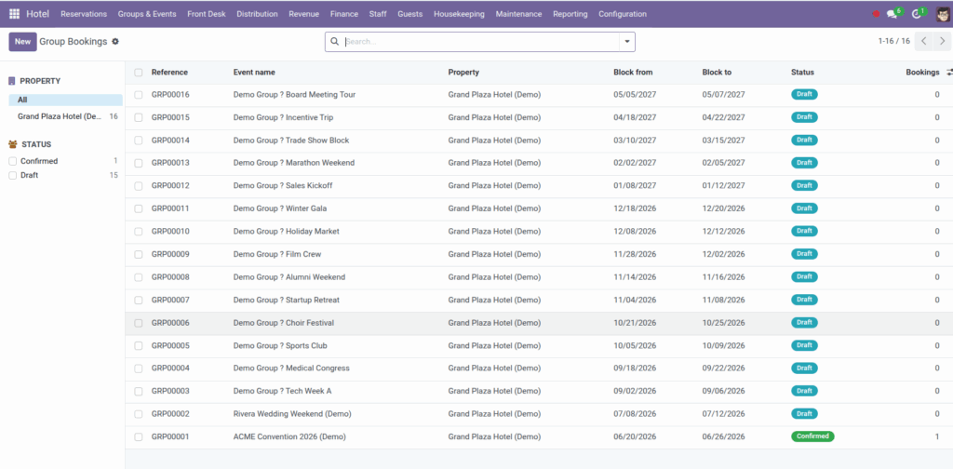953x469 pixels.
Task: Click reference GRP00009
Action: [x=170, y=255]
